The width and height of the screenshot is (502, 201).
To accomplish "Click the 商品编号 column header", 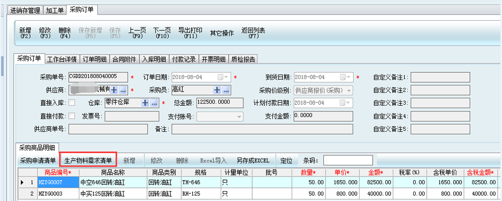I will pyautogui.click(x=58, y=173).
